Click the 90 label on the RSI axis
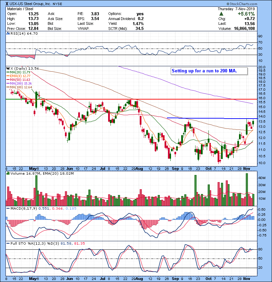 point(260,36)
